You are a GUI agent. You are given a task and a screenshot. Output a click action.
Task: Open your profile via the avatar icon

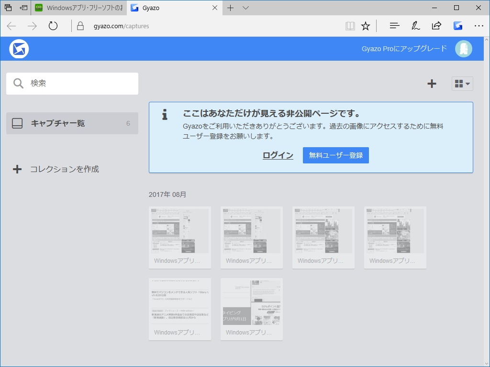463,48
